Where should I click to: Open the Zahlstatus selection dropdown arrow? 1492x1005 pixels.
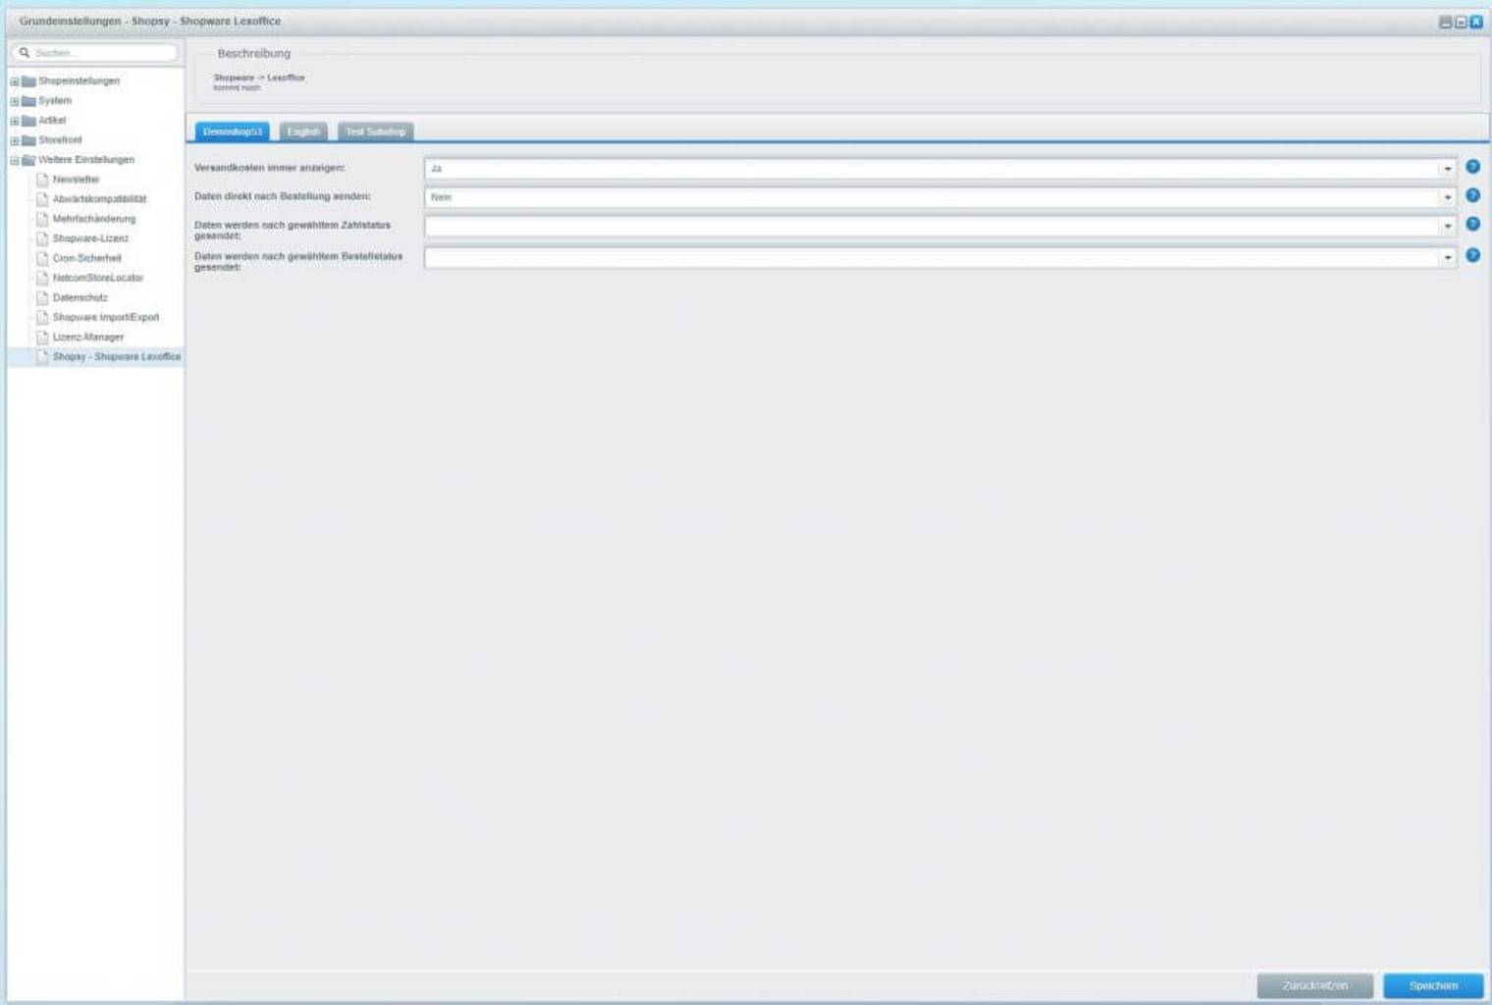[x=1447, y=227]
